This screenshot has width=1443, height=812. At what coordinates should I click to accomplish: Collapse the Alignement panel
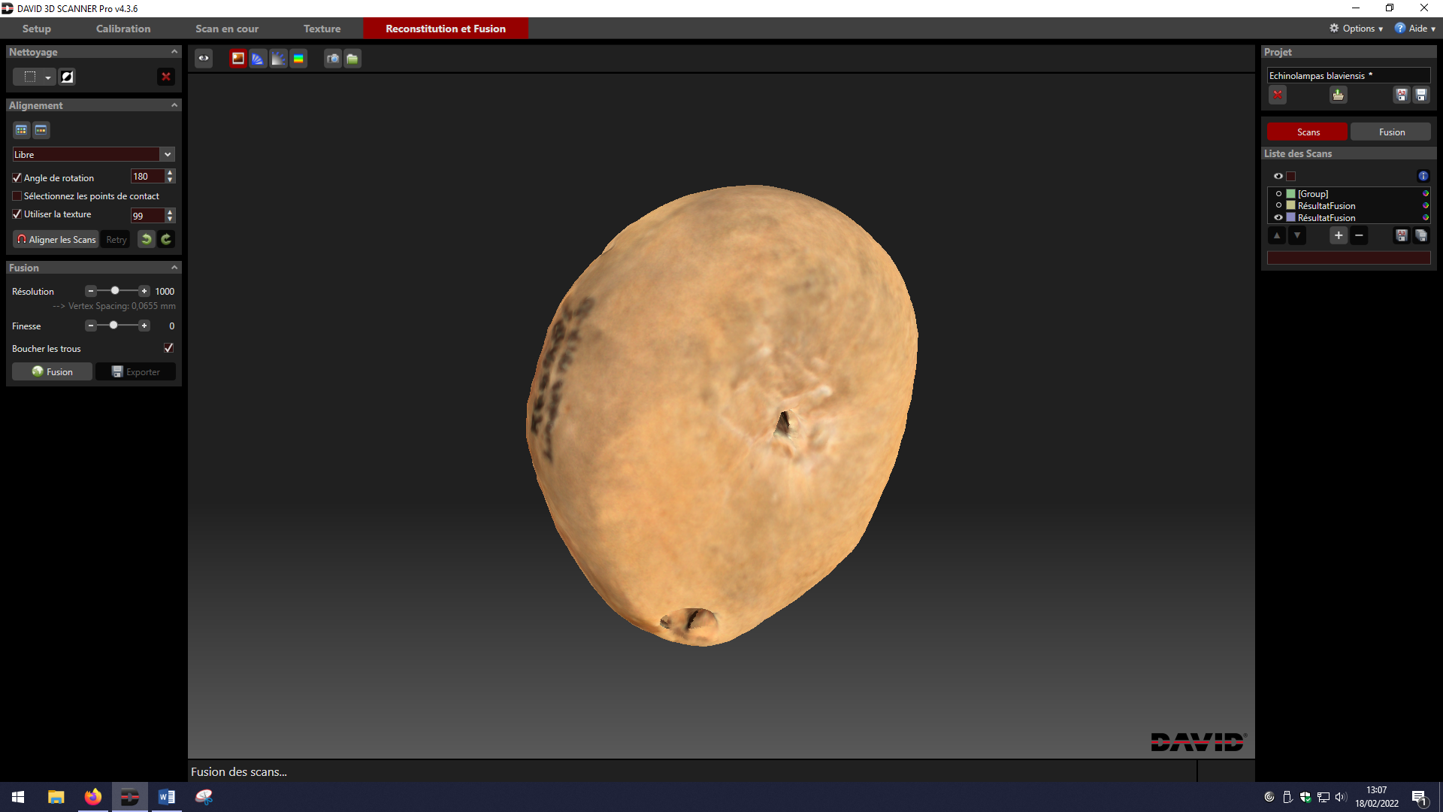click(x=174, y=105)
